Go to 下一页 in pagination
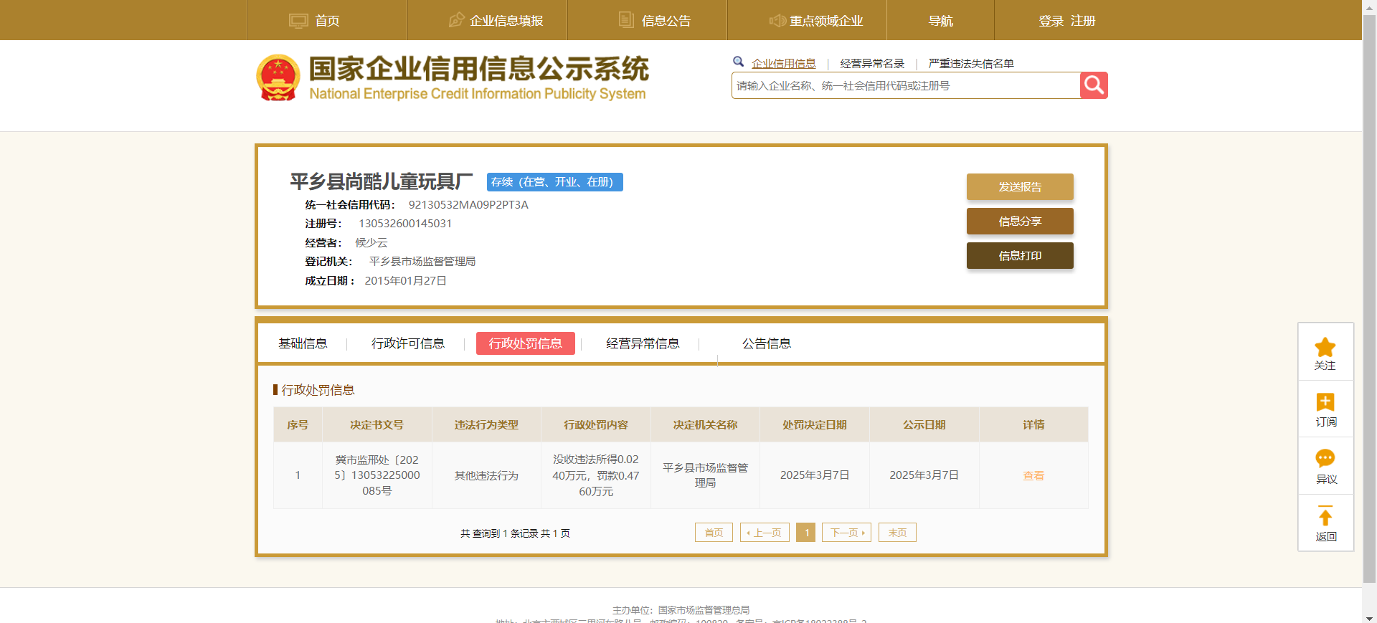 coord(846,533)
